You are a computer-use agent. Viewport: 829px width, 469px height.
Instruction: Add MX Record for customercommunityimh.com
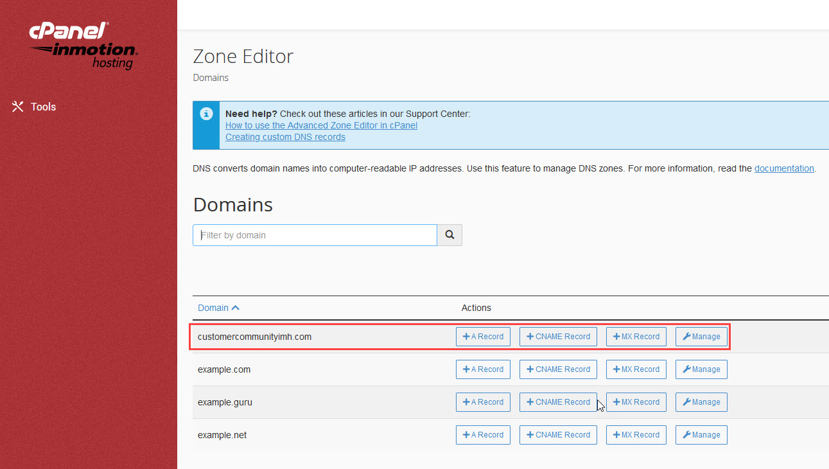[x=636, y=337]
